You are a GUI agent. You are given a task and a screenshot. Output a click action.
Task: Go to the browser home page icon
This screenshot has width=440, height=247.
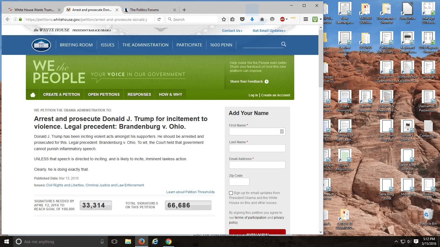[x=262, y=19]
